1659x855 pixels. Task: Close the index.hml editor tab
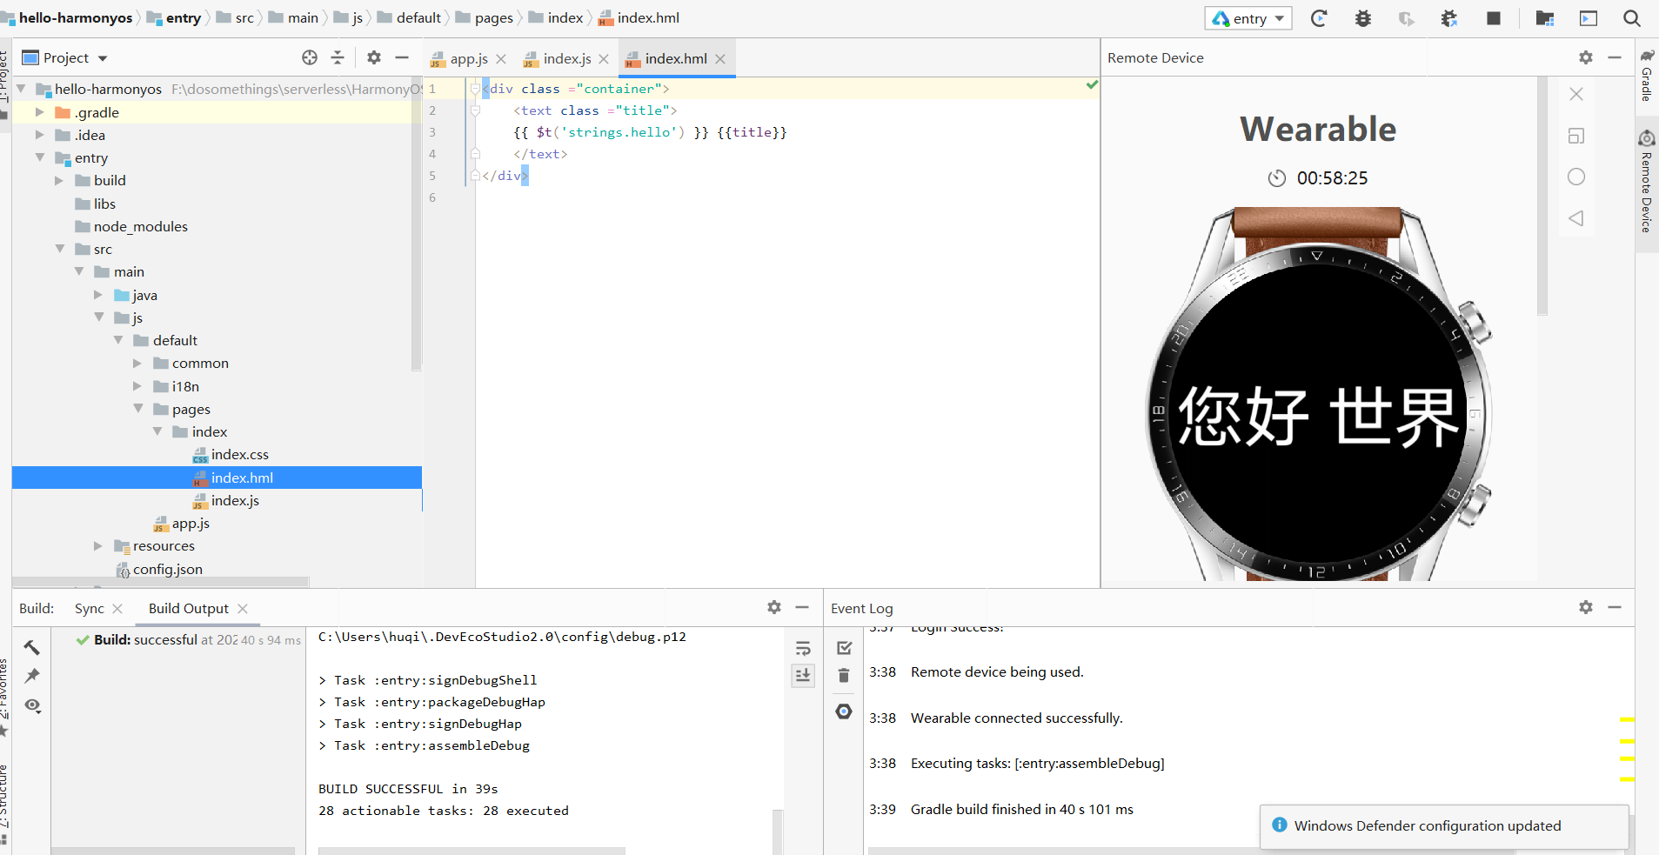point(720,59)
